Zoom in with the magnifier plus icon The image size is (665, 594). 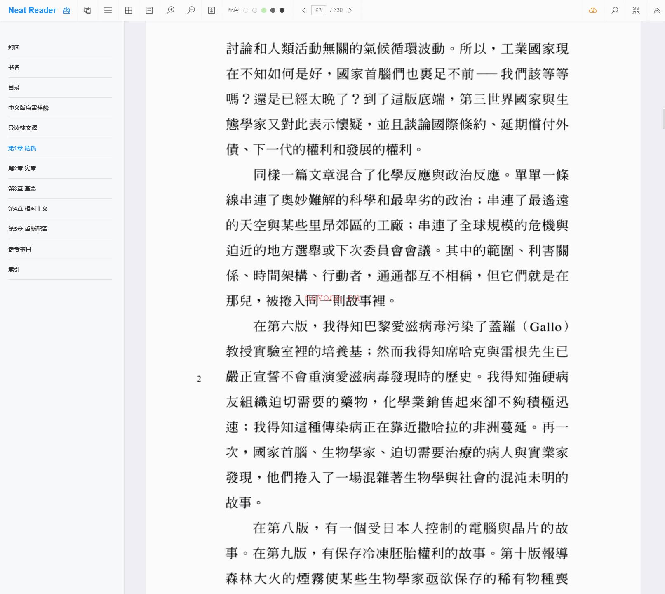170,10
